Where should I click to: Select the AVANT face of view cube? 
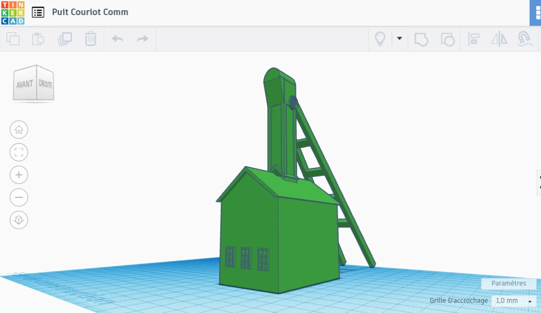[x=25, y=84]
